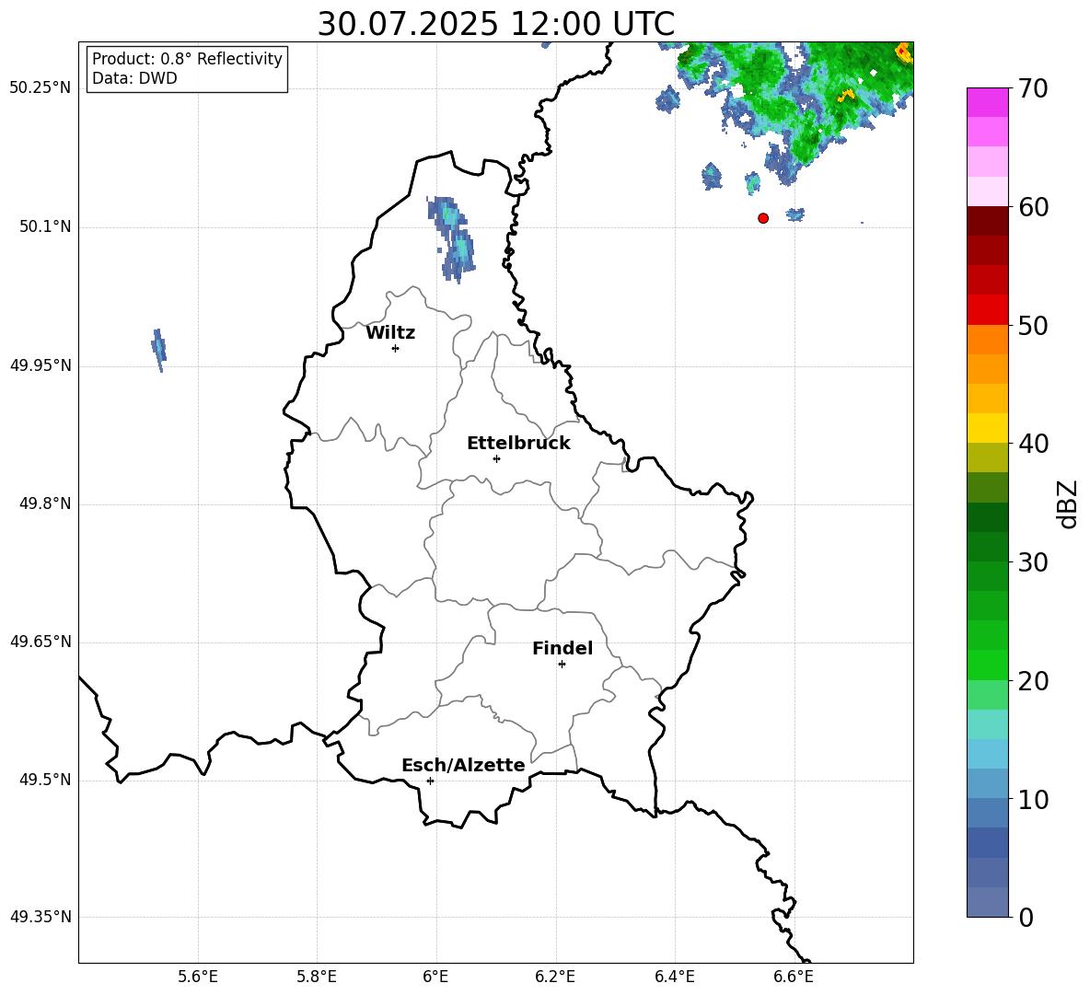
Task: Click the Findel station label
Action: point(562,648)
